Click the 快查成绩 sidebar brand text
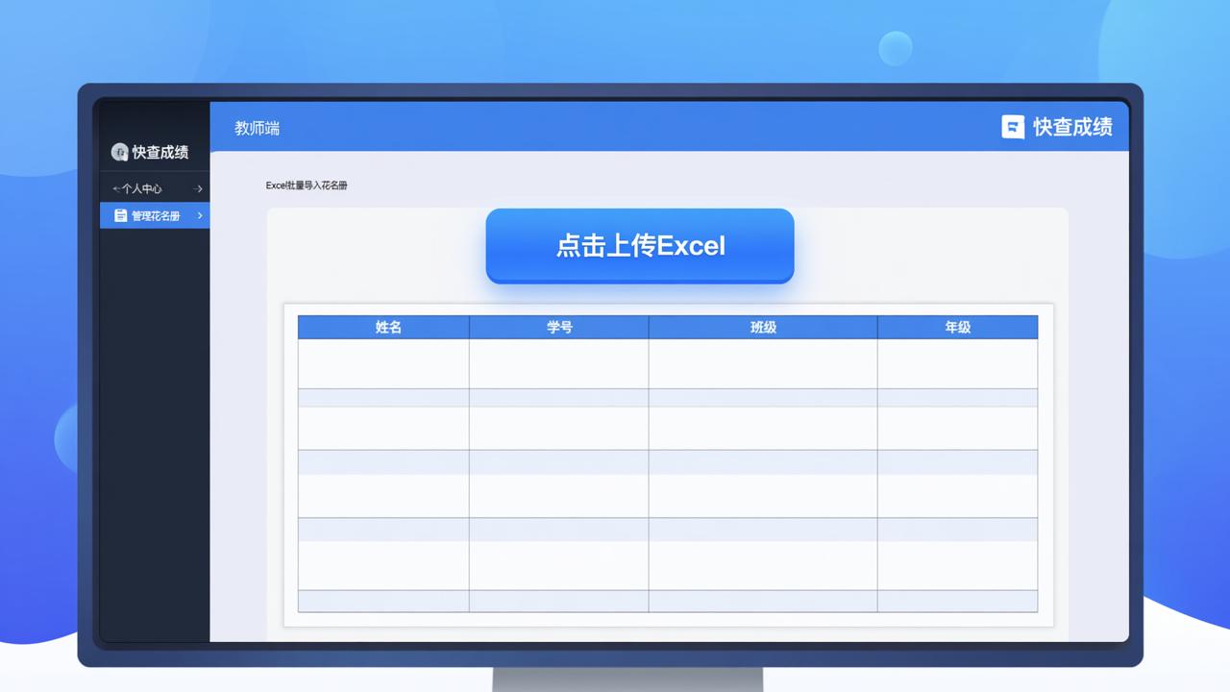This screenshot has width=1230, height=692. point(160,152)
